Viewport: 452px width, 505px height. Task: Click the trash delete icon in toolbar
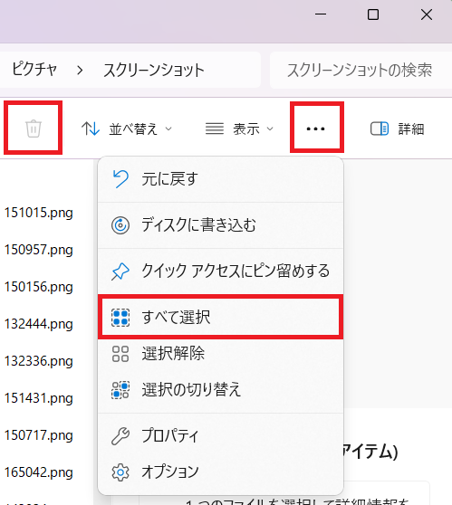(34, 129)
